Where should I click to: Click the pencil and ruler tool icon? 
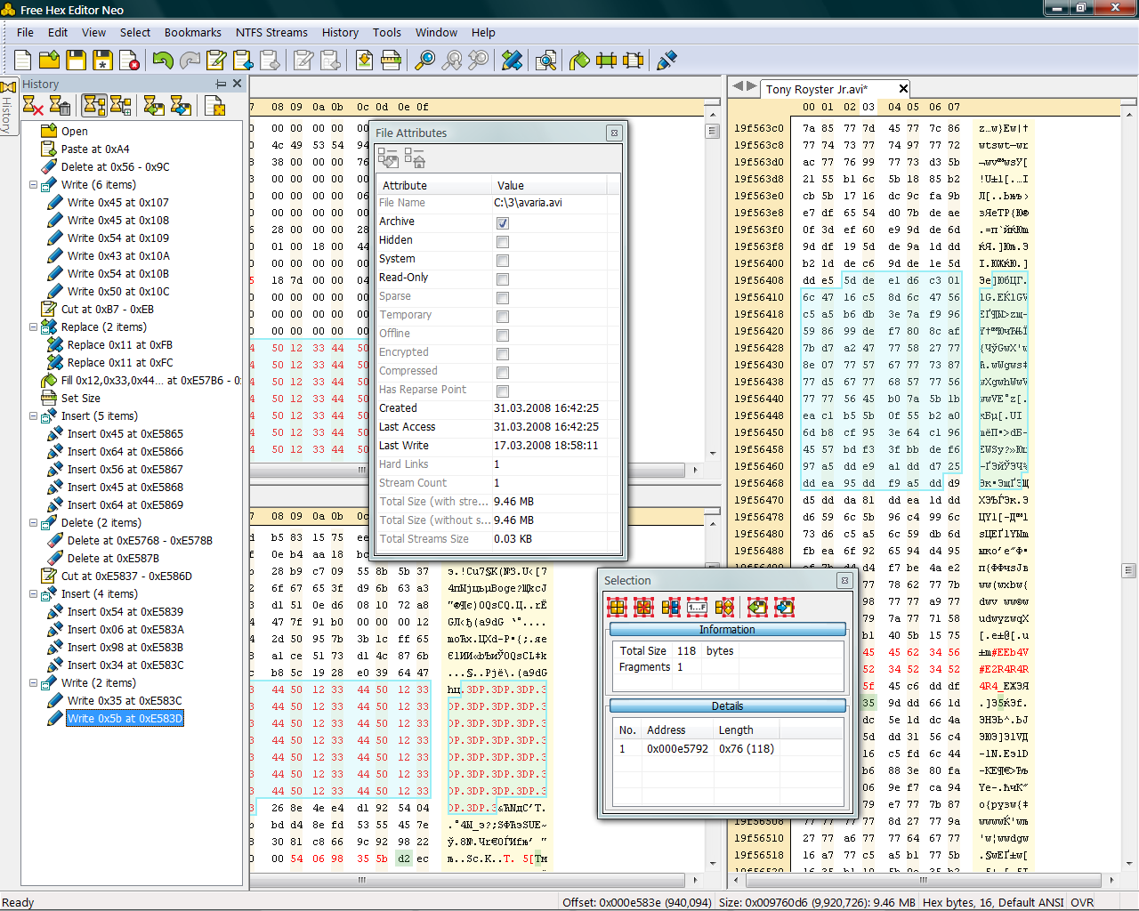512,60
